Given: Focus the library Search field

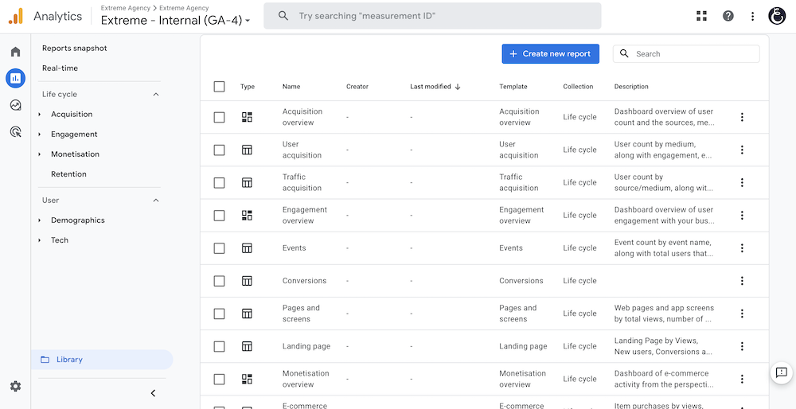Looking at the screenshot, I should (x=686, y=54).
